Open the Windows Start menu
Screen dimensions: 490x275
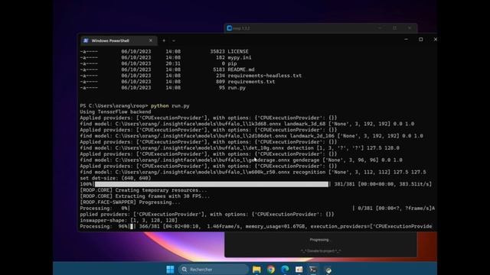click(170, 270)
